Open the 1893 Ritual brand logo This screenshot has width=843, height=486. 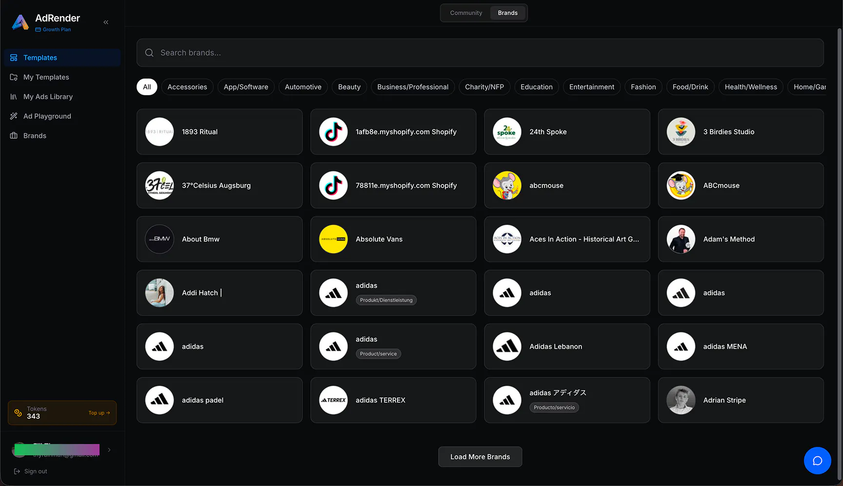(160, 132)
